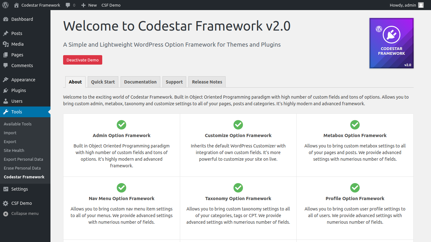Open Dashboard in the sidebar
The image size is (431, 242).
[x=22, y=19]
